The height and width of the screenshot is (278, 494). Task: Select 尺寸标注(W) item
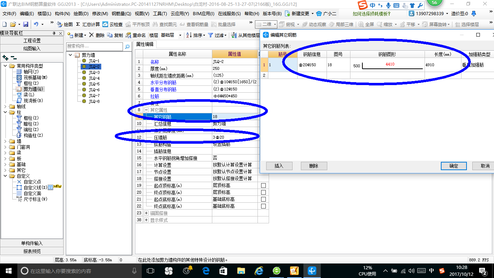coord(35,199)
